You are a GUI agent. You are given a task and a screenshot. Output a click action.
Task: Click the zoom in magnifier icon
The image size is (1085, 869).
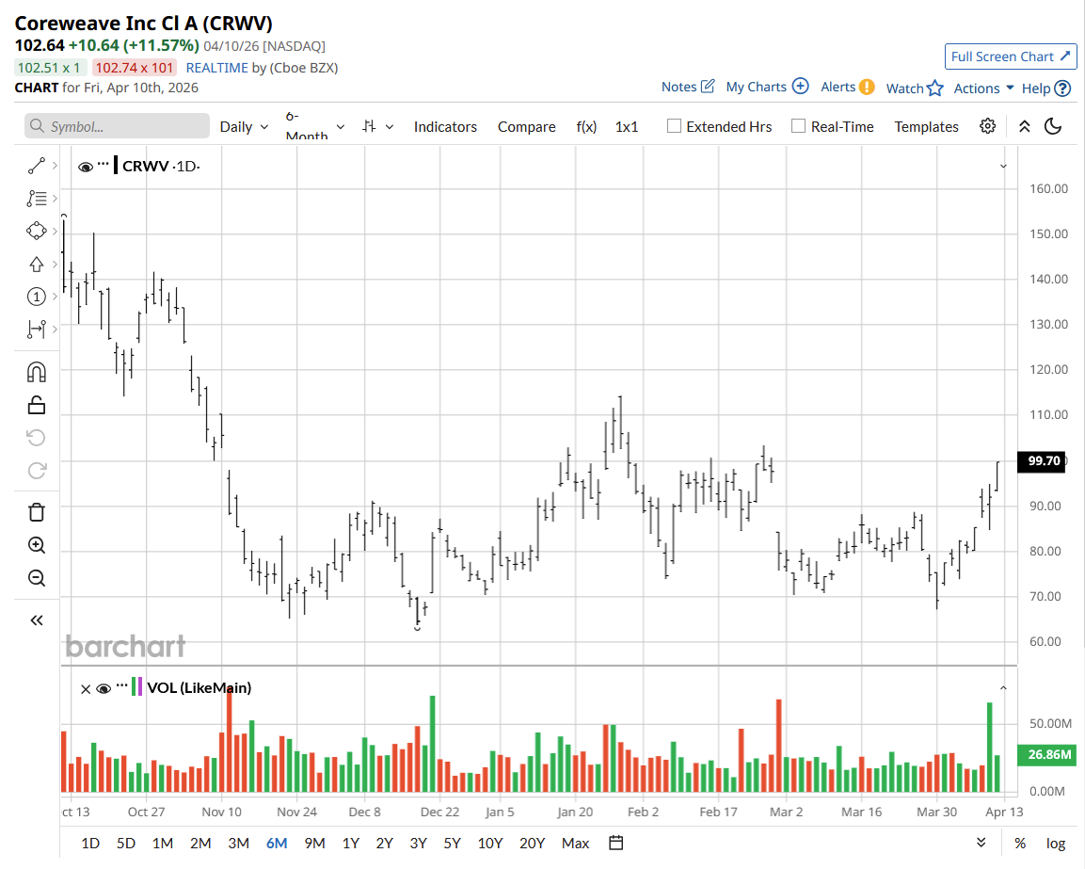(37, 545)
